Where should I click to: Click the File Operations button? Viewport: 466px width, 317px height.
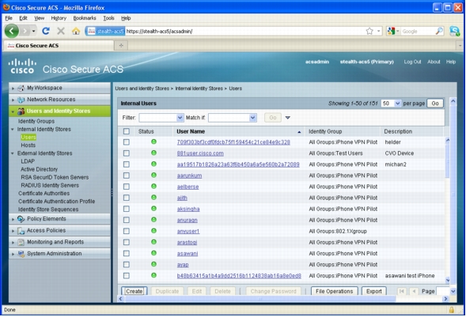pyautogui.click(x=335, y=291)
